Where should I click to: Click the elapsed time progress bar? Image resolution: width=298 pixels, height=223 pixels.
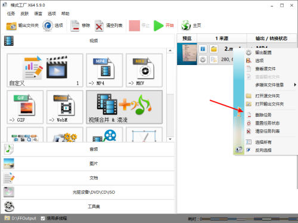[250, 219]
